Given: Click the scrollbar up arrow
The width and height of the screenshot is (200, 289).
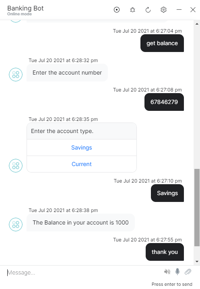Looking at the screenshot, I should pyautogui.click(x=197, y=24).
